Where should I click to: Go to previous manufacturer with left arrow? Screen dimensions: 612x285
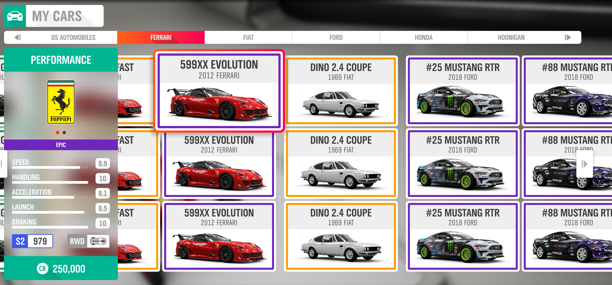coord(18,38)
